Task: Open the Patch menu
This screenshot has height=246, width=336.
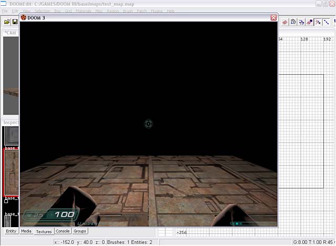Action: tap(142, 10)
